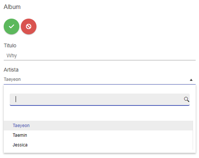199x158 pixels.
Task: Click the Titulo field label
Action: (10, 45)
